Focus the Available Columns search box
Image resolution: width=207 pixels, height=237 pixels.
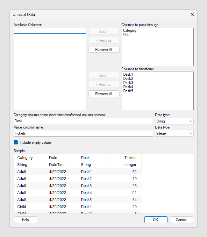click(x=50, y=31)
